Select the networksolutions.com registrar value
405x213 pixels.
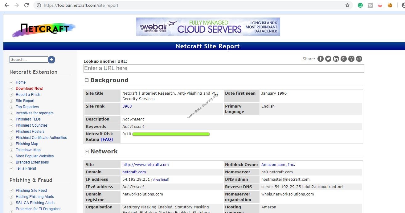coord(143,194)
